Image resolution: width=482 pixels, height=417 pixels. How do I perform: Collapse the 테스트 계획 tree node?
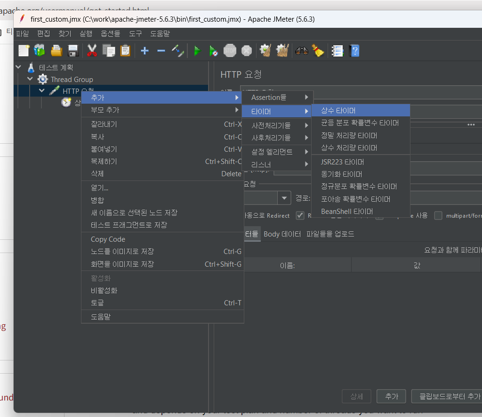(x=18, y=67)
